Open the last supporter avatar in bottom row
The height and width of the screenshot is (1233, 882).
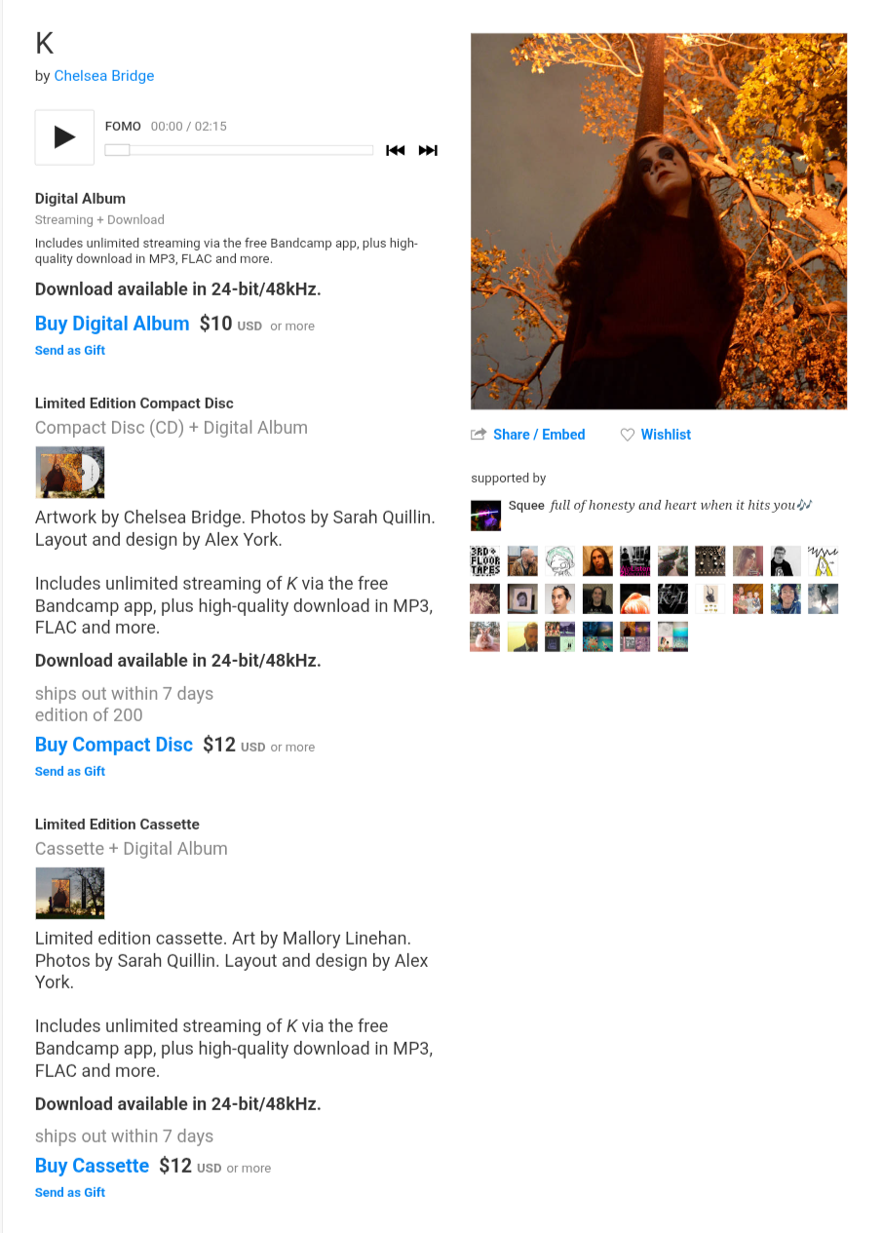672,636
